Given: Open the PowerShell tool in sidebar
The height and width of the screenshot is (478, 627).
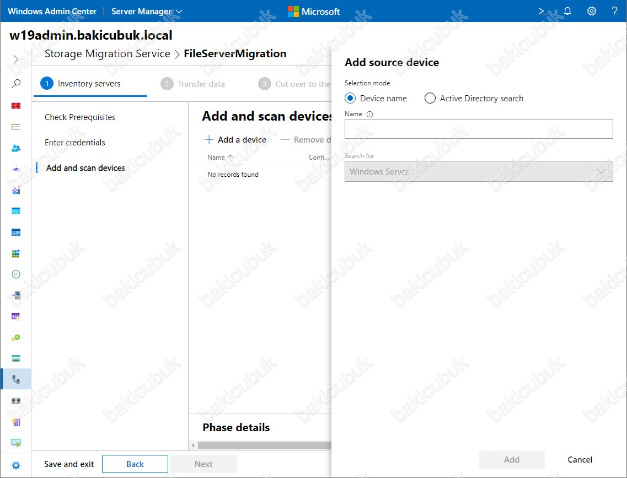Looking at the screenshot, I should 16,211.
